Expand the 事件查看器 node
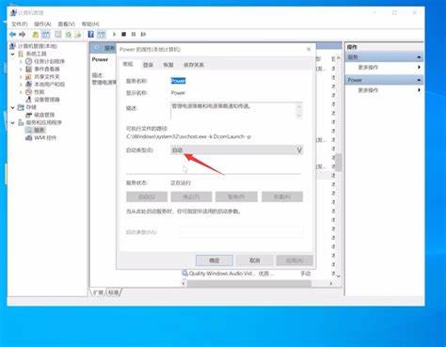The image size is (446, 347). tap(21, 69)
